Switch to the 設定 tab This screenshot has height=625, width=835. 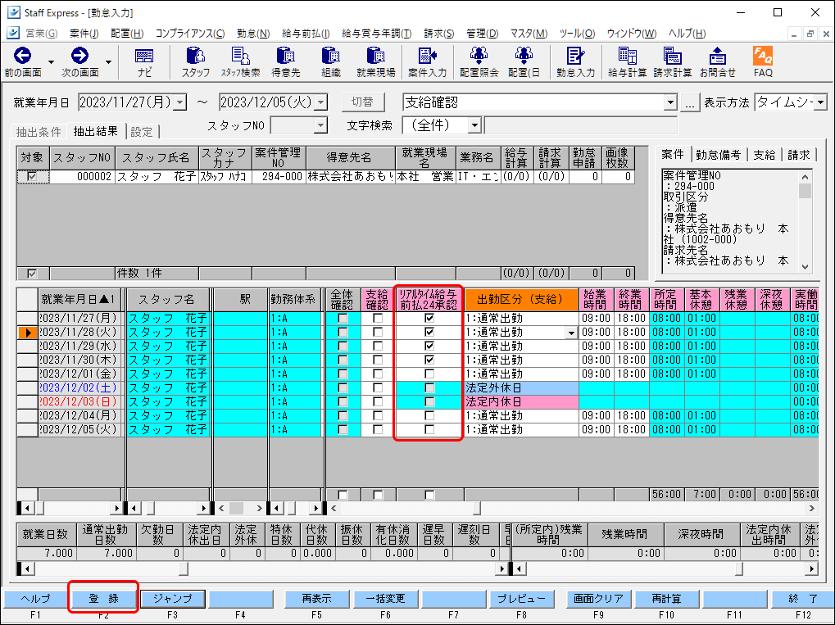[x=142, y=132]
